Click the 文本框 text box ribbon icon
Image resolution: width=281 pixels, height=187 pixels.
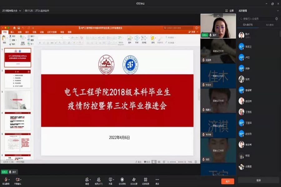click(144, 38)
